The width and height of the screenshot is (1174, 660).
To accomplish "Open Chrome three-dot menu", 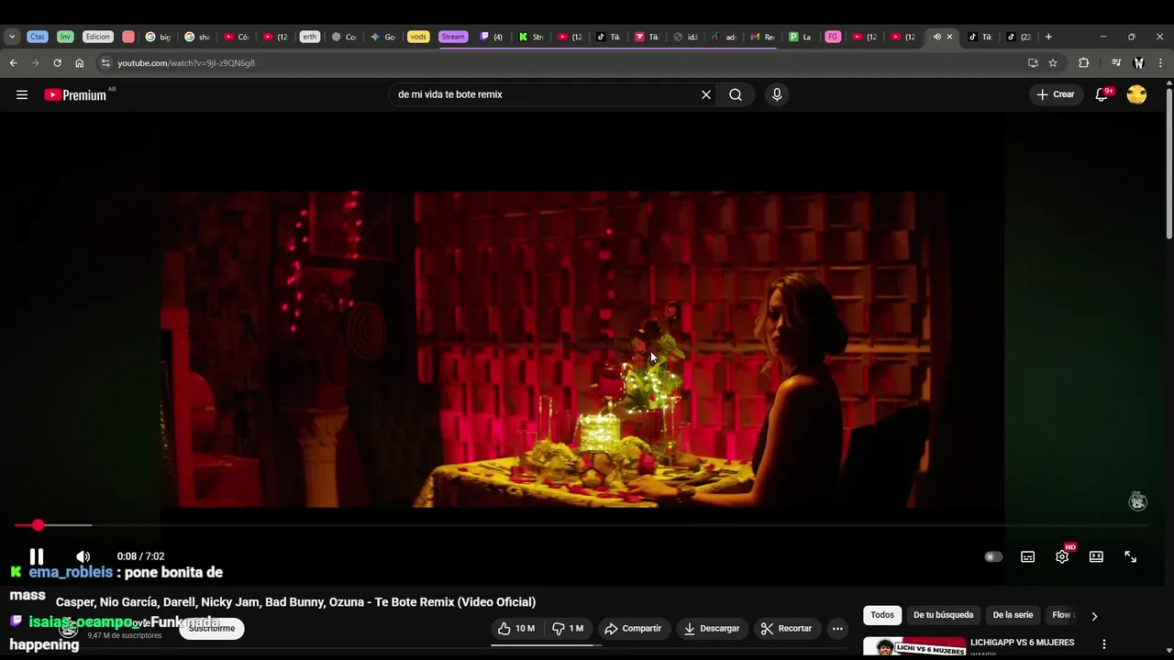I will 1160,63.
